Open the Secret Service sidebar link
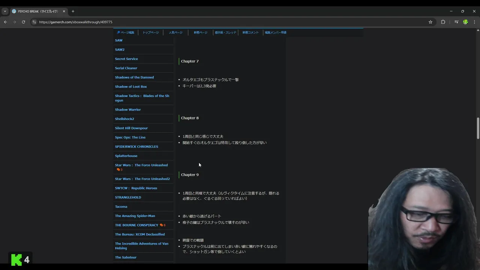The width and height of the screenshot is (480, 270). tap(126, 59)
